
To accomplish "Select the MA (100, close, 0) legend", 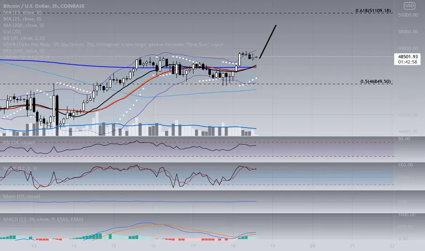I will (24, 51).
